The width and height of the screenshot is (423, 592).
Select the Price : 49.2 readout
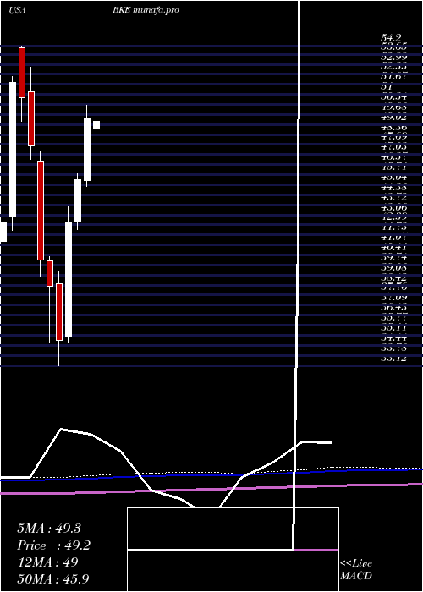(54, 545)
